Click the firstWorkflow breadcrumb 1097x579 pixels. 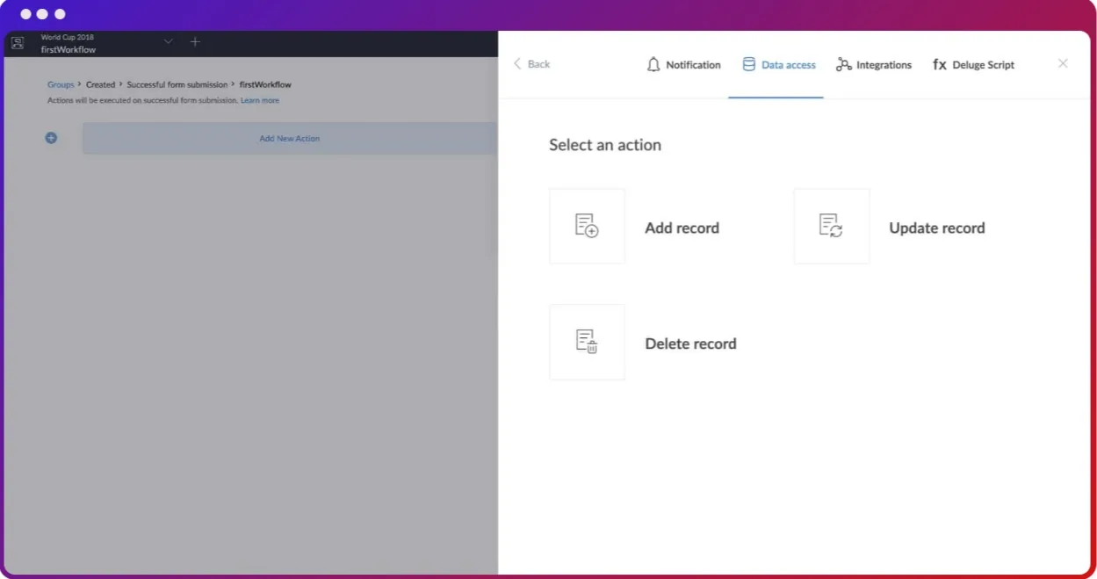[265, 85]
